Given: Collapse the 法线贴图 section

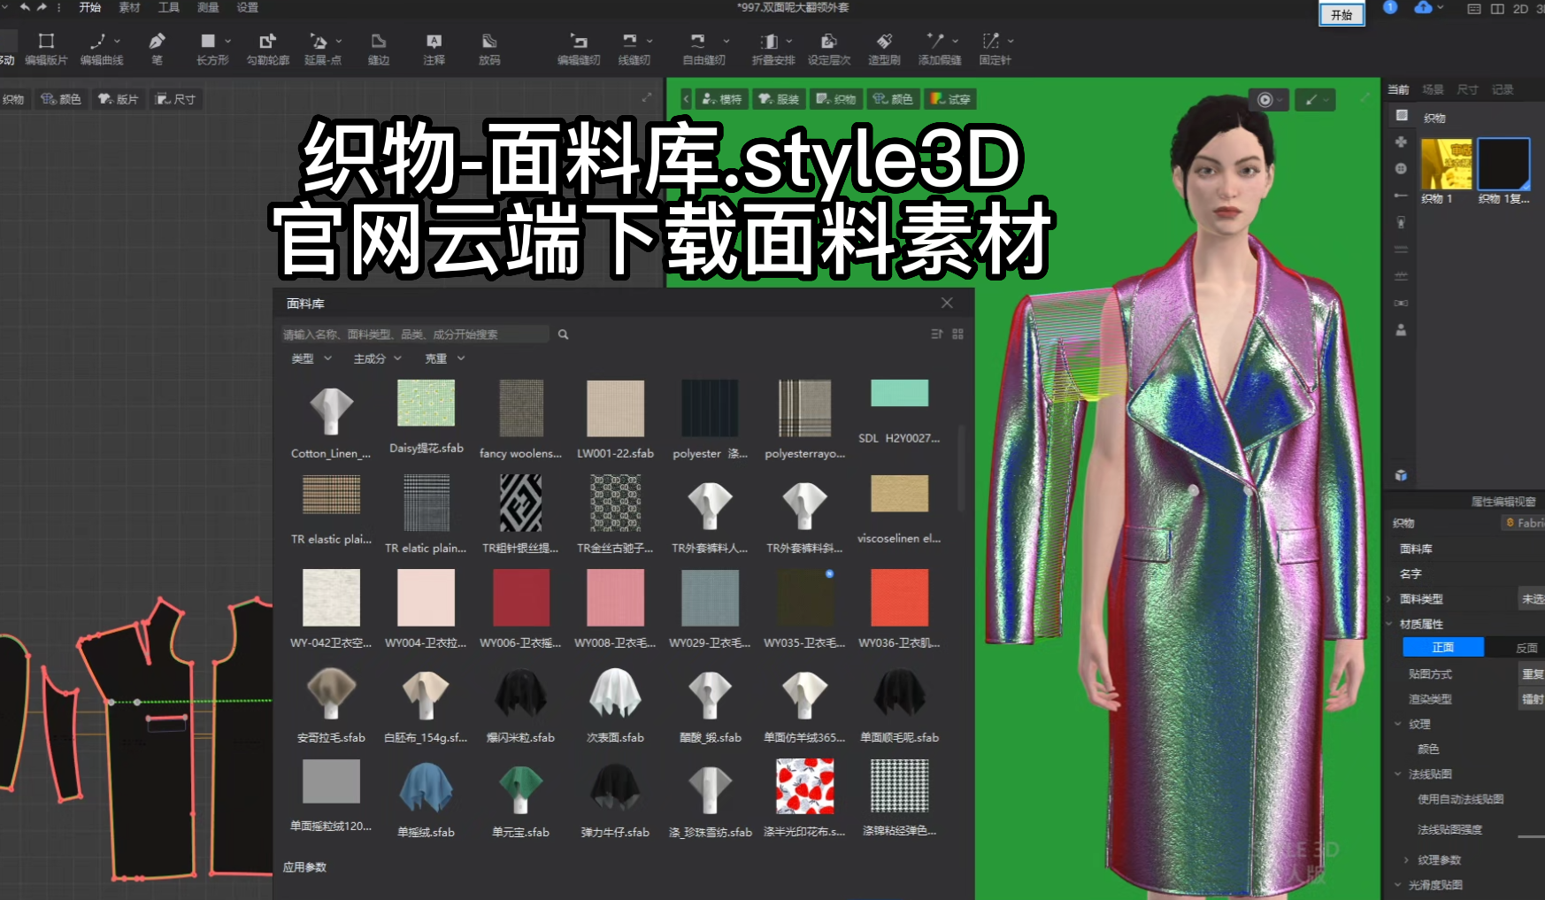Looking at the screenshot, I should tap(1398, 773).
